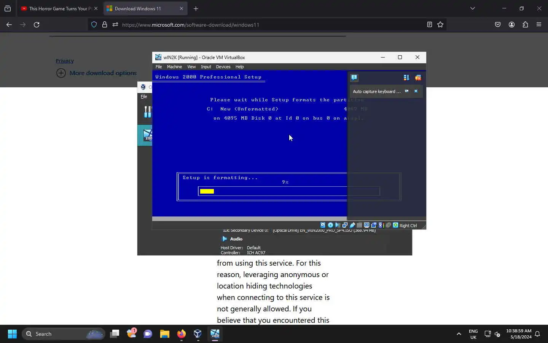Dismiss the Auto capture keyboard notification
548x343 pixels.
(416, 91)
